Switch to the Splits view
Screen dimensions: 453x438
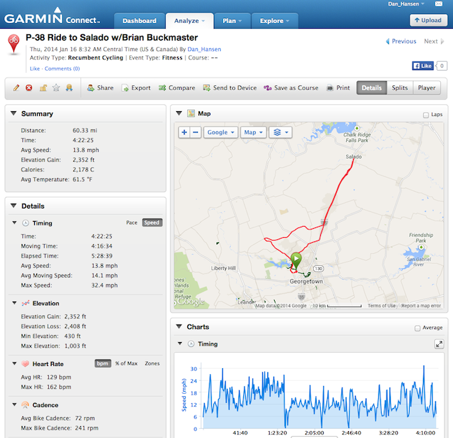coord(399,88)
